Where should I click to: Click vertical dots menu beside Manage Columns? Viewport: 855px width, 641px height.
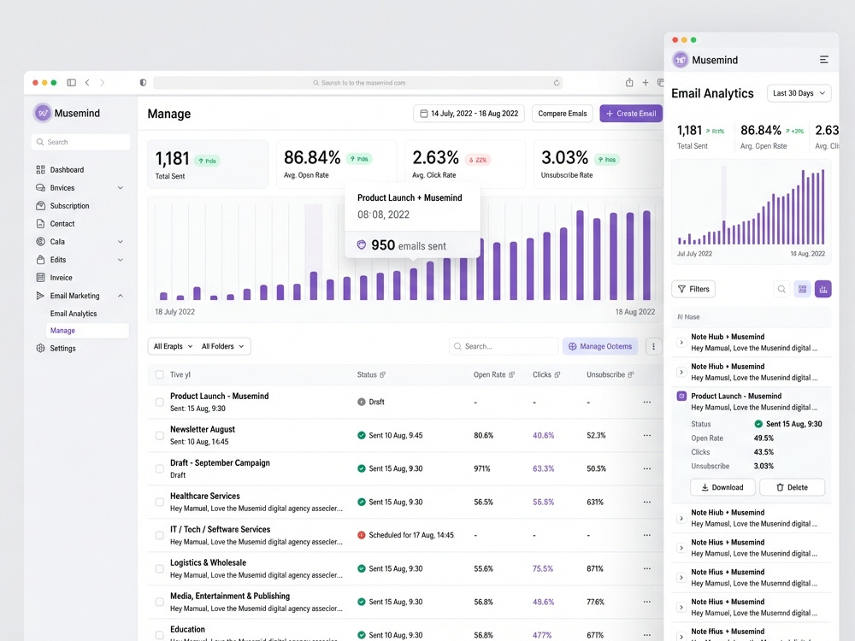click(x=653, y=346)
